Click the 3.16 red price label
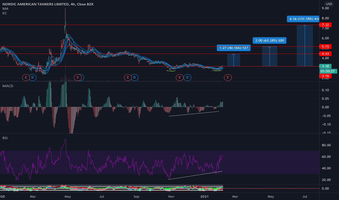This screenshot has height=200, width=339. [325, 76]
